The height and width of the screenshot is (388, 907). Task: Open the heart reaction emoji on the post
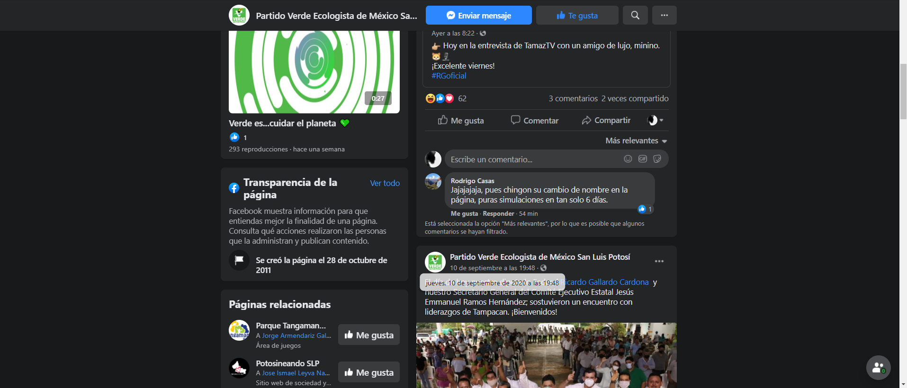point(449,98)
